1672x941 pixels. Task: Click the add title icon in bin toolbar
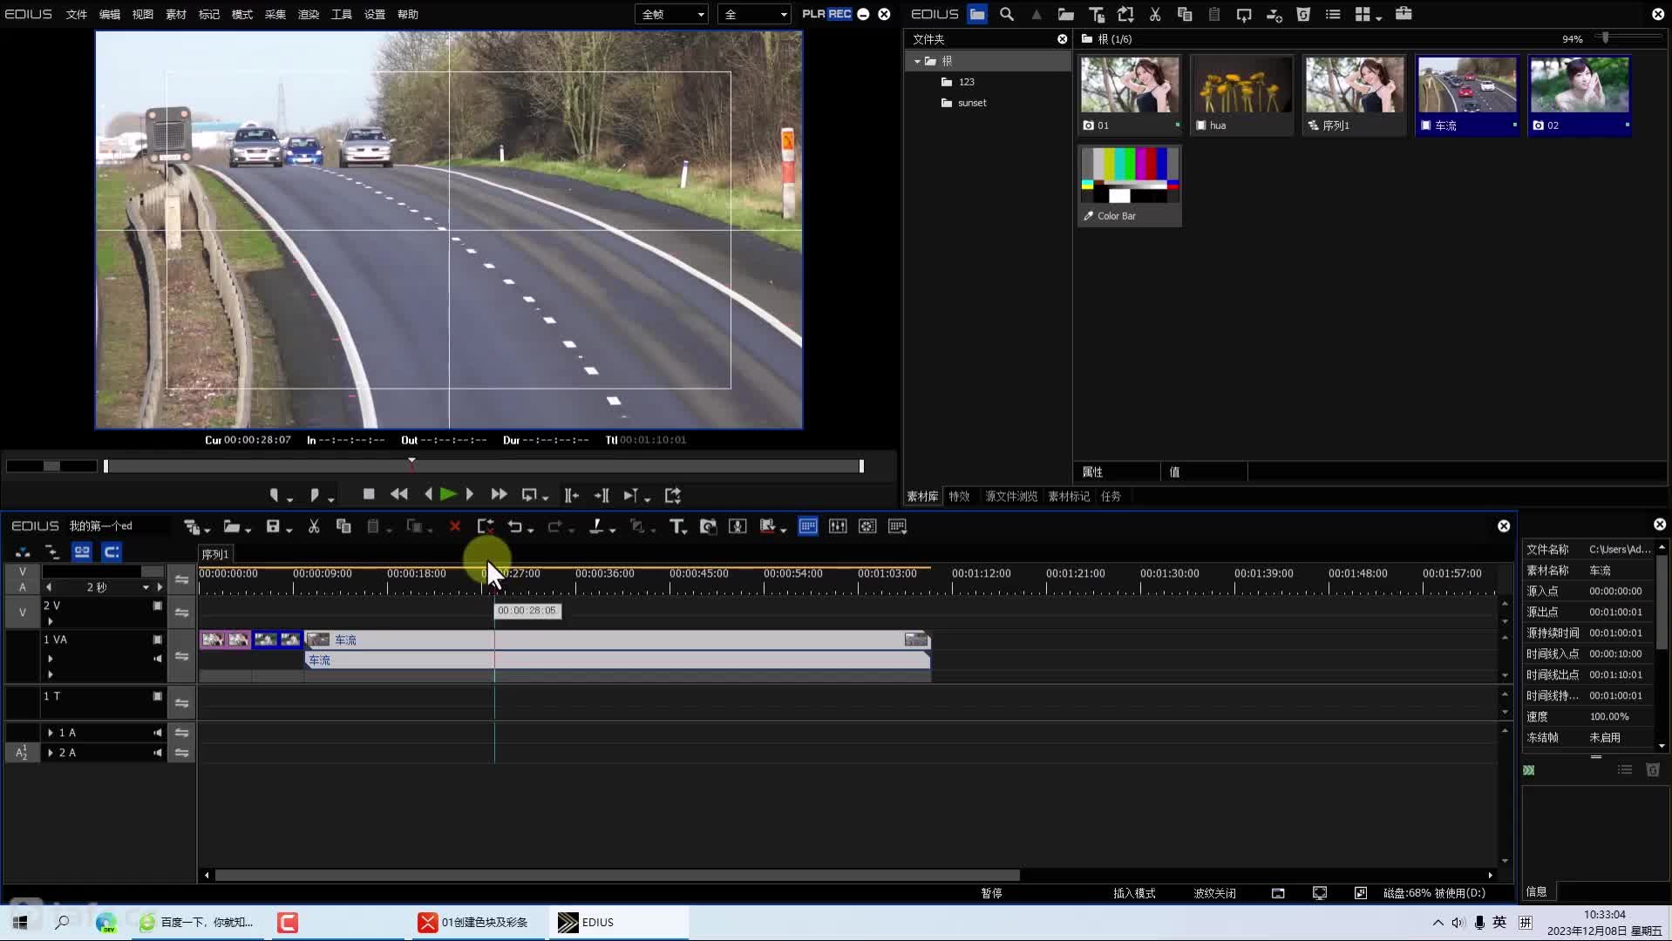click(1096, 14)
